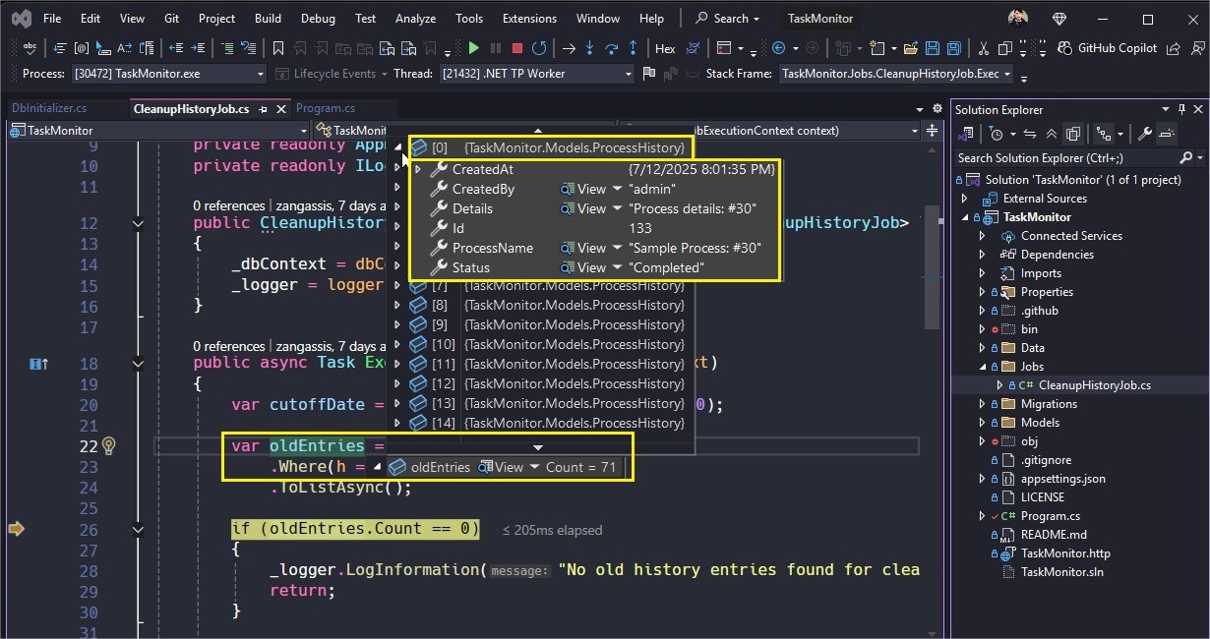Click the green Continue debugging button
Screen dimensions: 1210x639
coord(473,48)
